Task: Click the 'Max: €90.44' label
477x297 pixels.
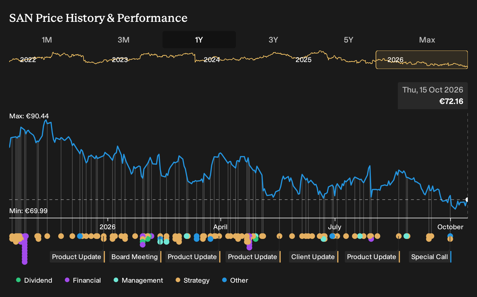Action: 29,116
